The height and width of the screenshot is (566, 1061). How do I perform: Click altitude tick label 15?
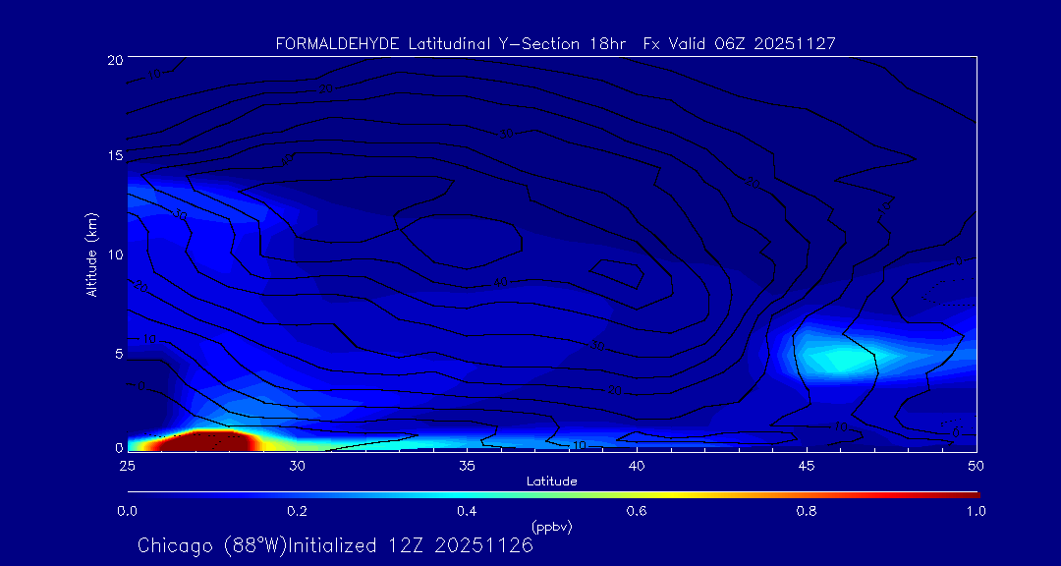(114, 156)
